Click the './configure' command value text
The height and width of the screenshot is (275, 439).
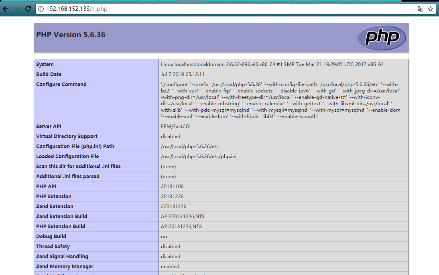[x=283, y=100]
